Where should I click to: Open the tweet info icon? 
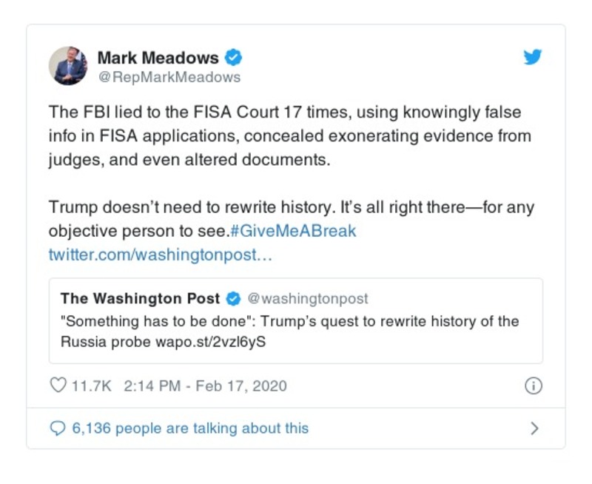coord(533,386)
